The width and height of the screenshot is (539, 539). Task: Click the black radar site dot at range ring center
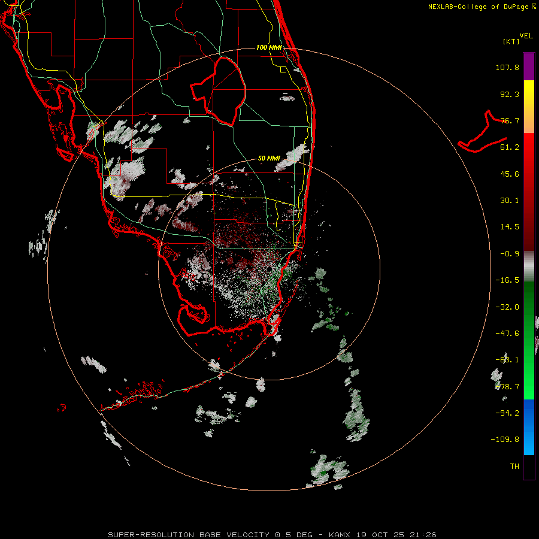click(269, 268)
